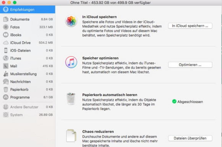222x147 pixels.
Task: Click the 504.2 MB iCloud Drive size value
Action: coord(46,43)
